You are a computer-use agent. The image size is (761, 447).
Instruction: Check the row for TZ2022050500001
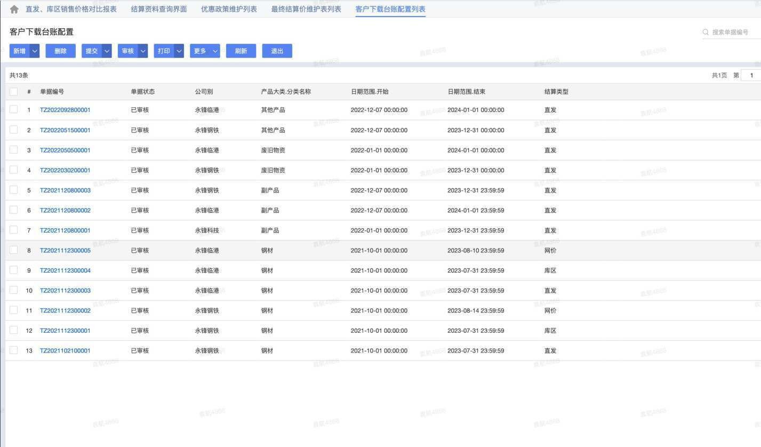tap(14, 150)
